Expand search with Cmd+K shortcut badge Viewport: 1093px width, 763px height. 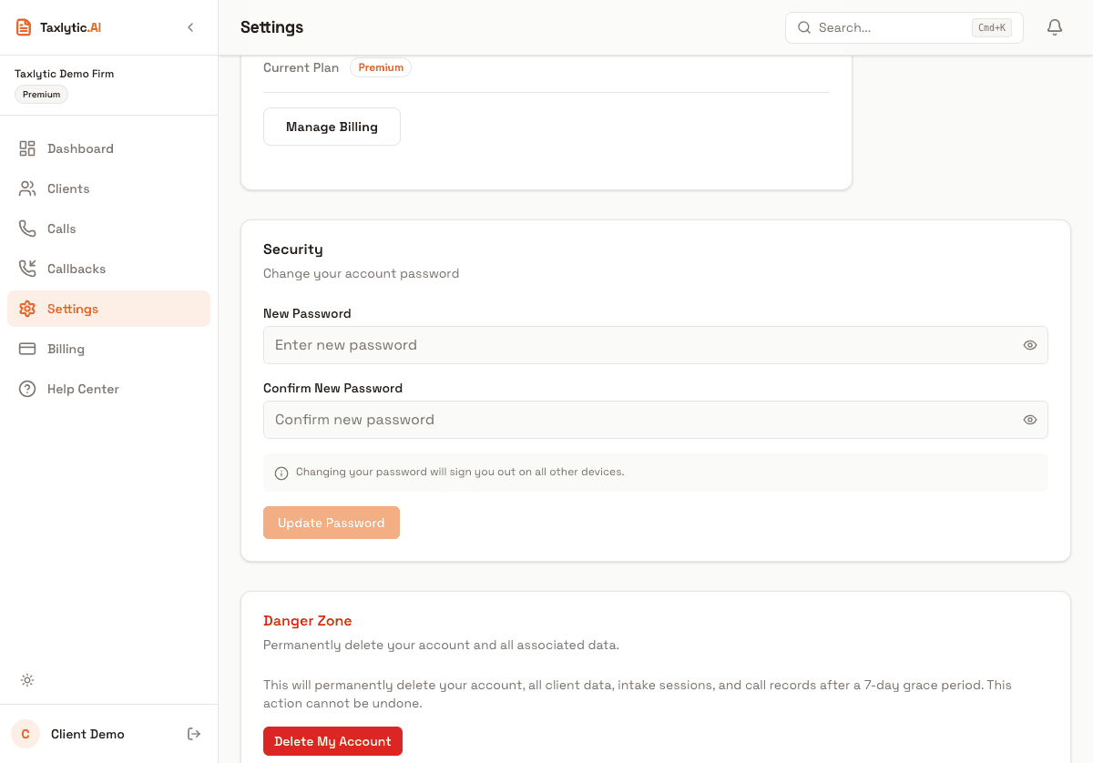pos(992,27)
